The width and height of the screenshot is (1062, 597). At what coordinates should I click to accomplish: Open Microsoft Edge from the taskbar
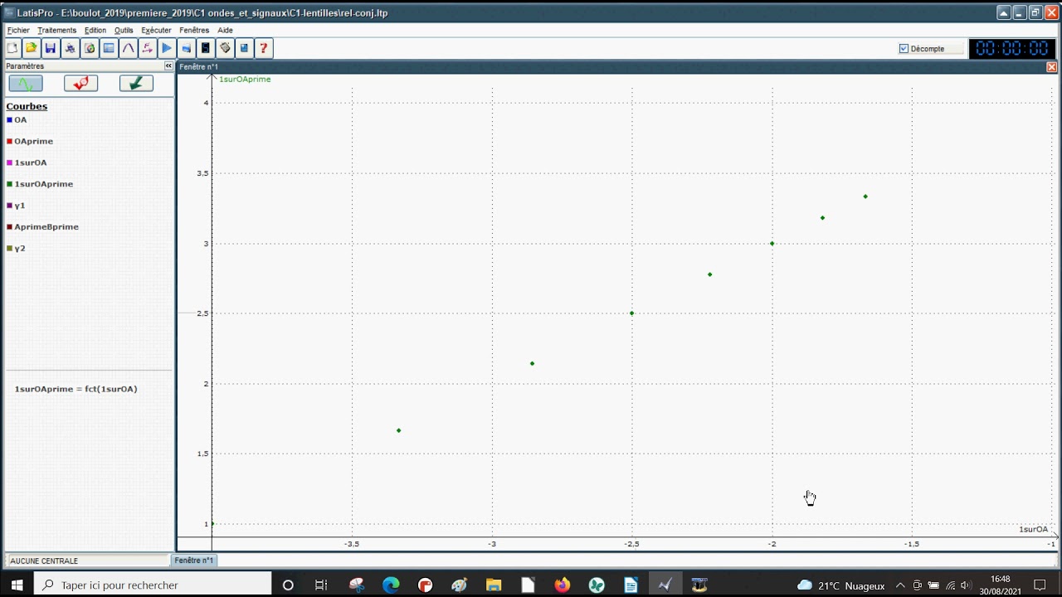click(391, 585)
